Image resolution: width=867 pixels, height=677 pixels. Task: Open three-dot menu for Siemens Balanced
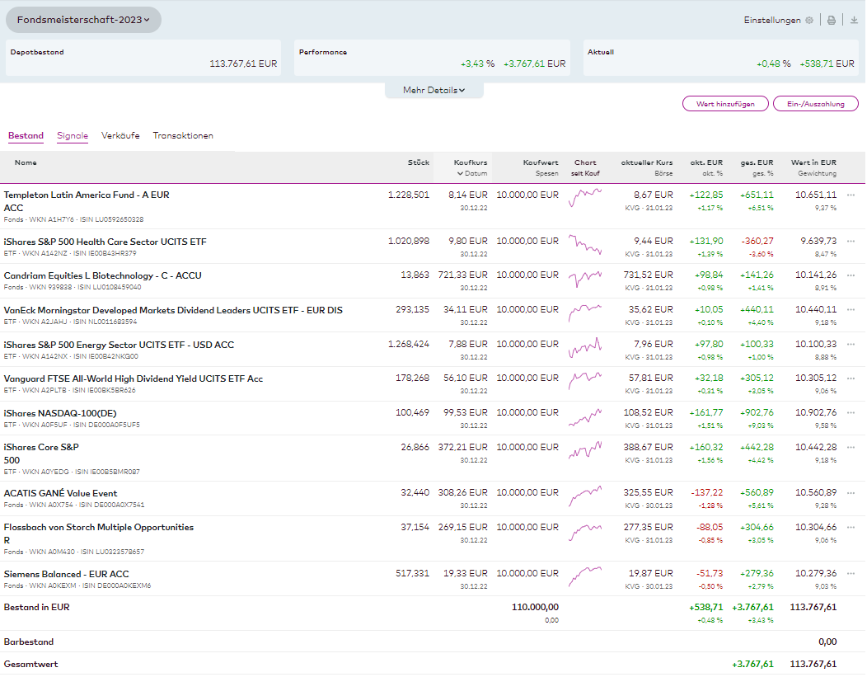[x=851, y=574]
